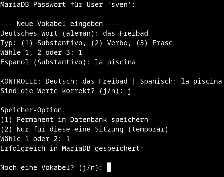Screen dimensions: 224x177
Task: Click 'Spanisch: la piscina' in the KONTROLLE line
Action: coord(181,81)
